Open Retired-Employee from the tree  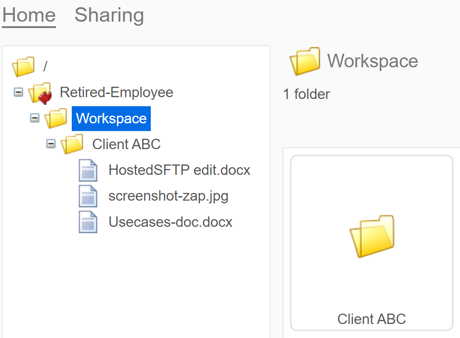[x=117, y=92]
